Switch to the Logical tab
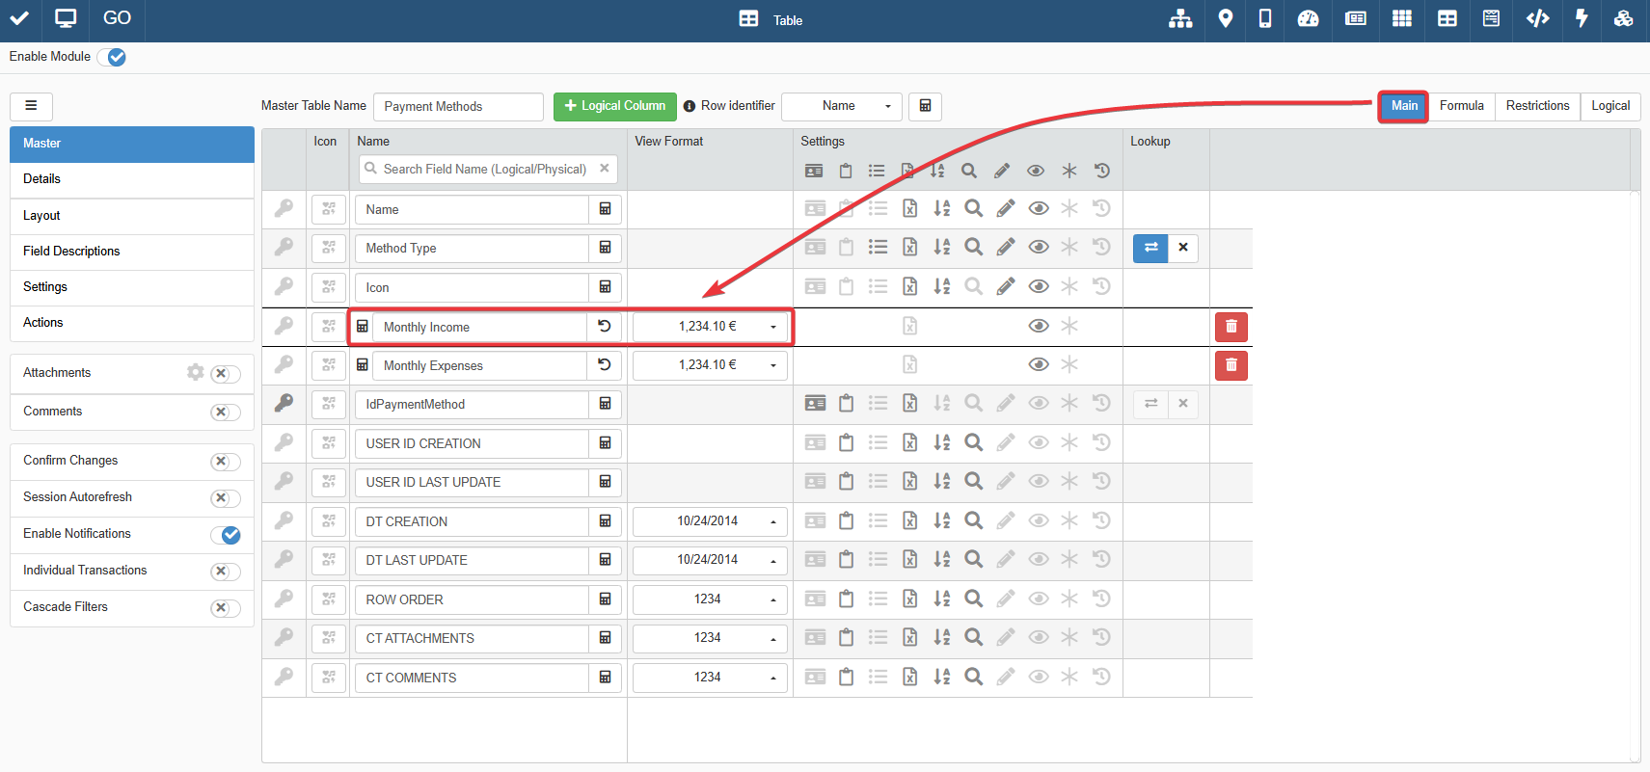Viewport: 1650px width, 772px height. (x=1610, y=106)
